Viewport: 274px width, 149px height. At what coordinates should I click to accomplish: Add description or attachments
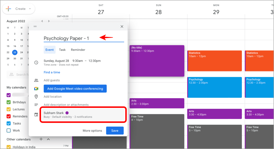(x=66, y=105)
